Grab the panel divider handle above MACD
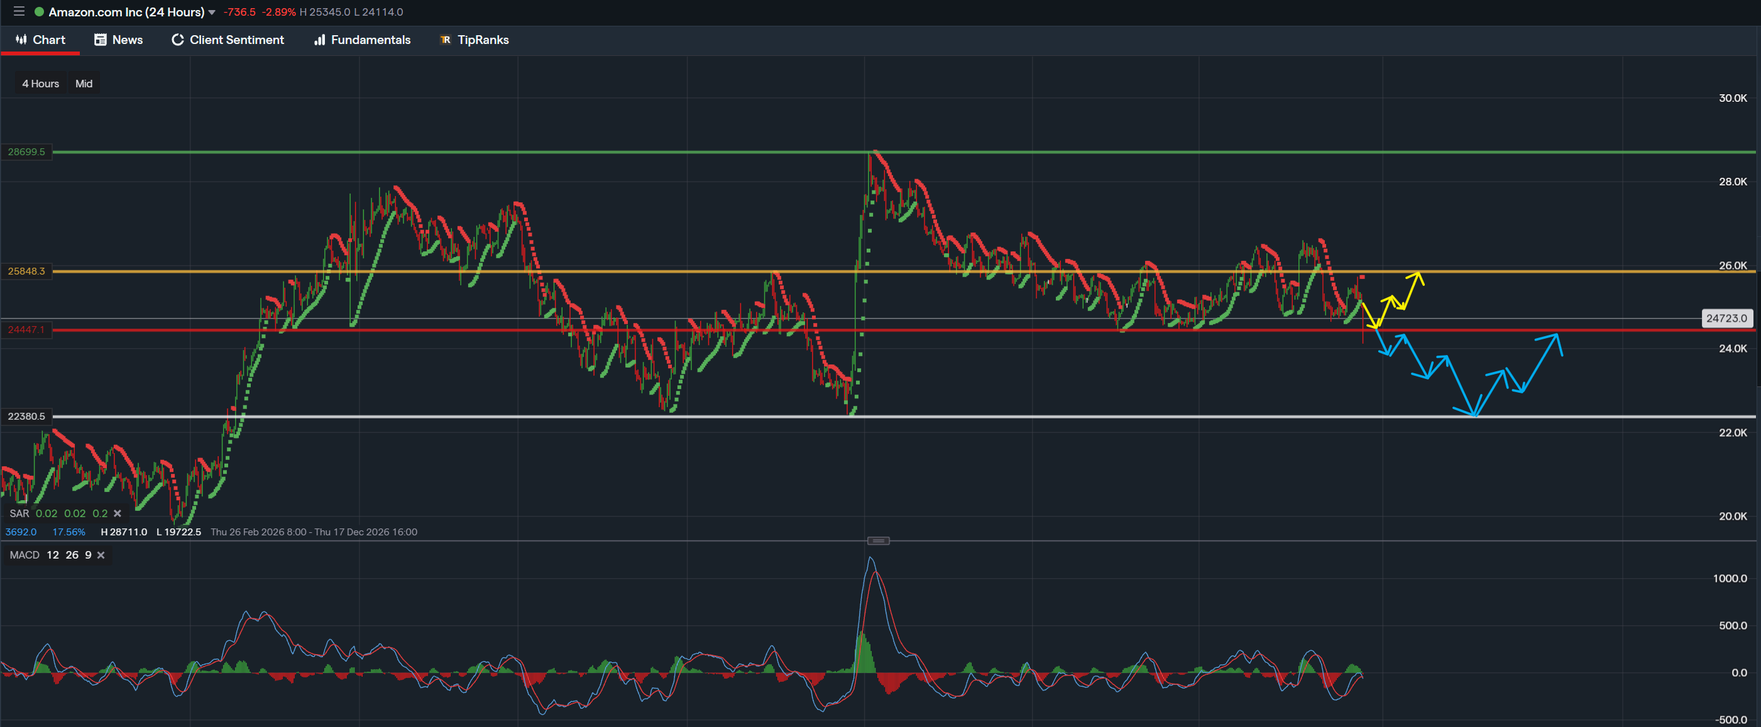Viewport: 1761px width, 727px height. (x=879, y=540)
